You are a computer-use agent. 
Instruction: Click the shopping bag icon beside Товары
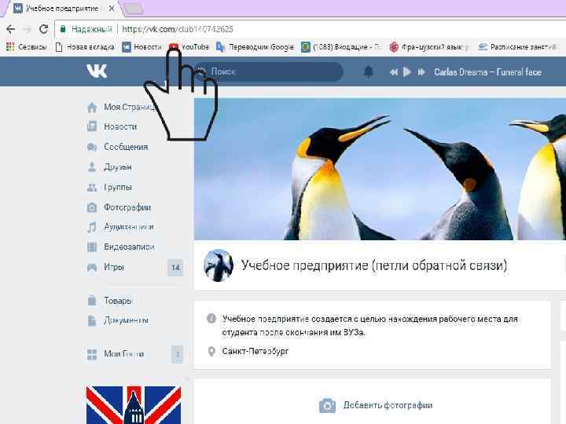tap(92, 300)
